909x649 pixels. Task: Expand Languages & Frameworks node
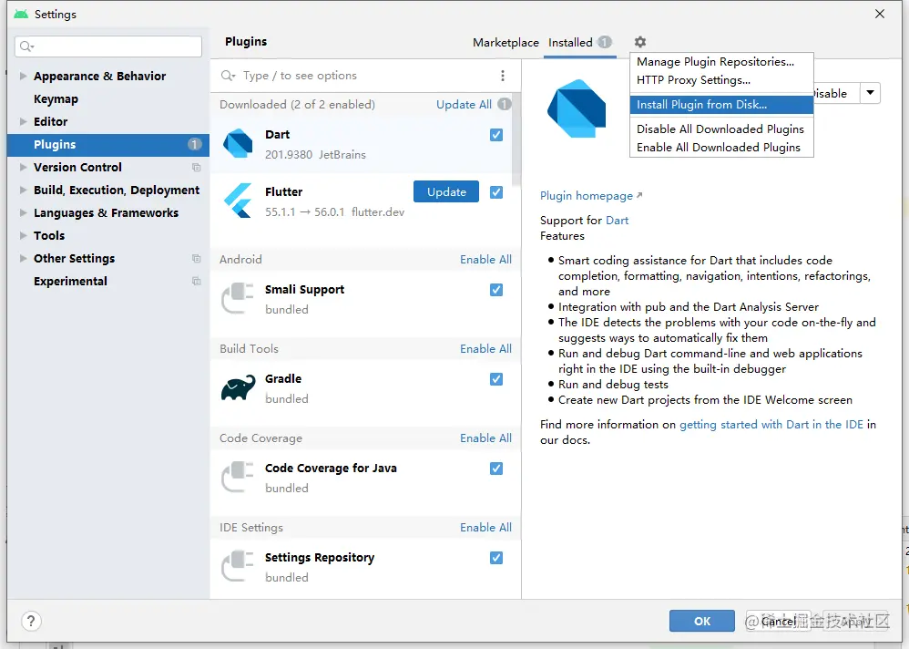click(x=23, y=213)
